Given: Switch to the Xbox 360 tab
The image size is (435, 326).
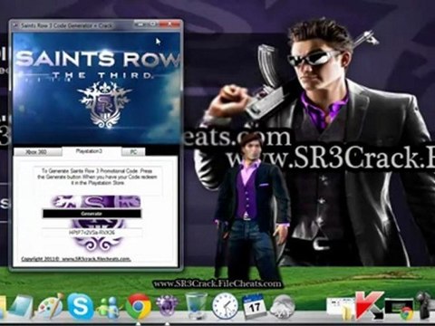Looking at the screenshot, I should pyautogui.click(x=36, y=152).
